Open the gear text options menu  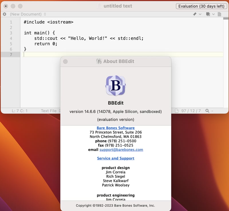[x=5, y=14]
